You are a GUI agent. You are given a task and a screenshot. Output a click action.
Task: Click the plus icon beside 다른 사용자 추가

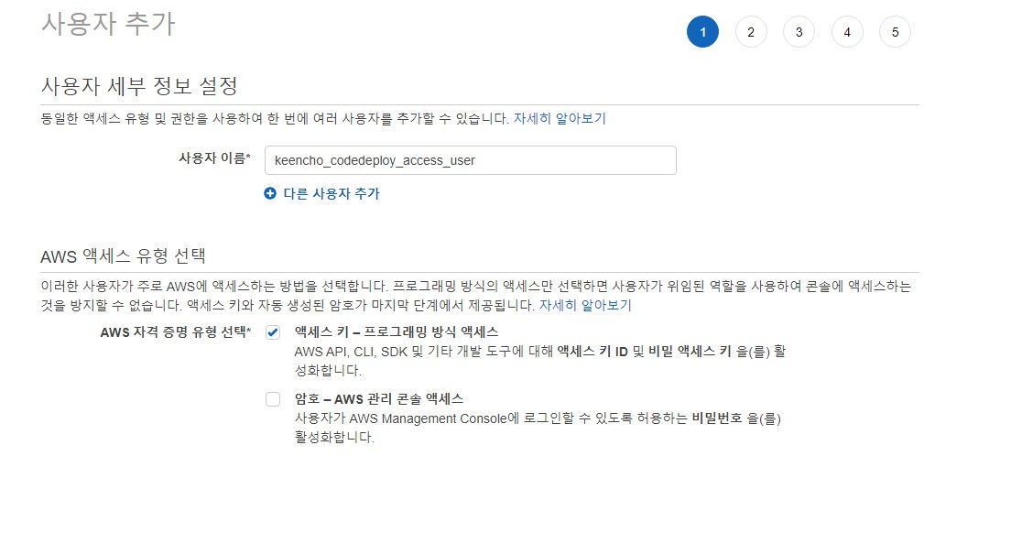click(270, 193)
